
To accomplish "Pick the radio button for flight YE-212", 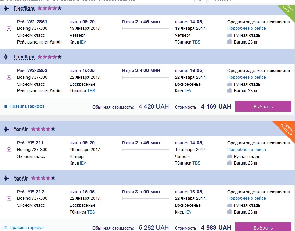I will click(9, 198).
